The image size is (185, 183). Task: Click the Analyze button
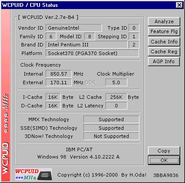(164, 21)
